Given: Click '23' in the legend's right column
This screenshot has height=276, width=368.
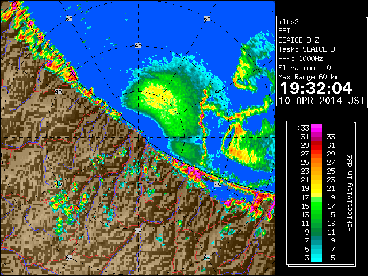Looking at the screenshot, I should (331, 180).
